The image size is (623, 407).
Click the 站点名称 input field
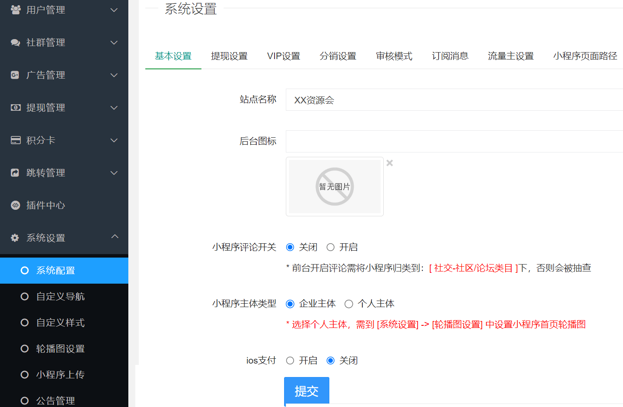coord(392,100)
